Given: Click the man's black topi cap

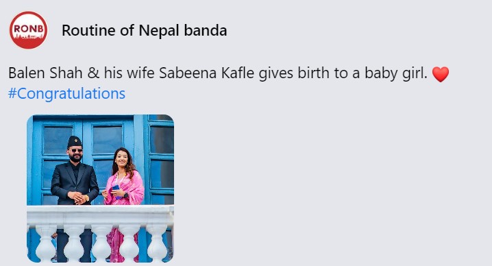Looking at the screenshot, I should [75, 141].
